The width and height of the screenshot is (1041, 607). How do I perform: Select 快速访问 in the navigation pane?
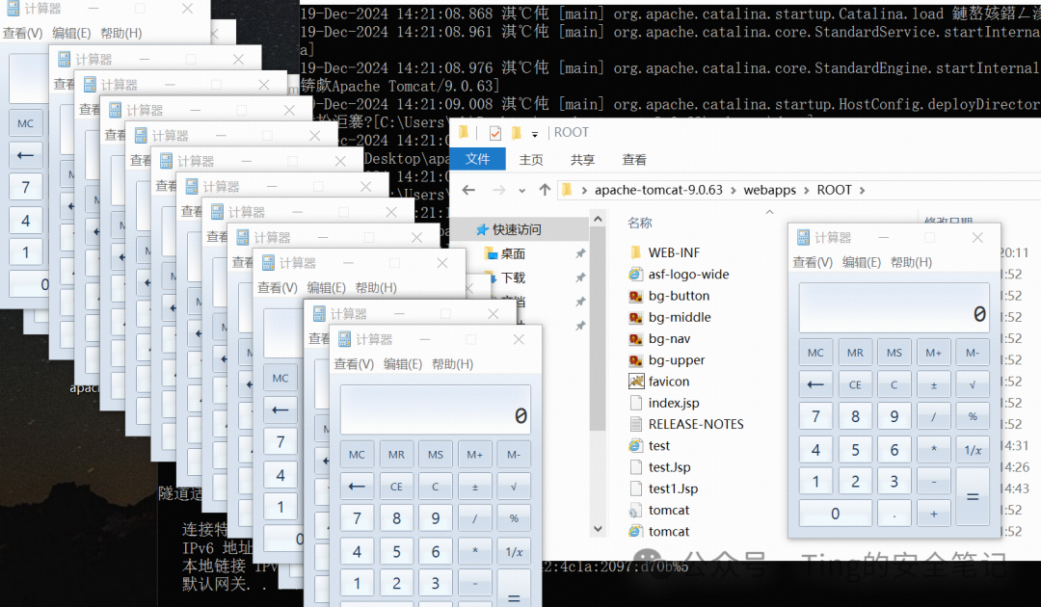[517, 229]
